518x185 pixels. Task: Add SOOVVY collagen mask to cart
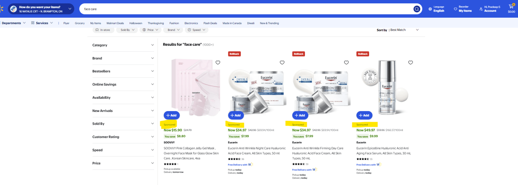coord(172,115)
